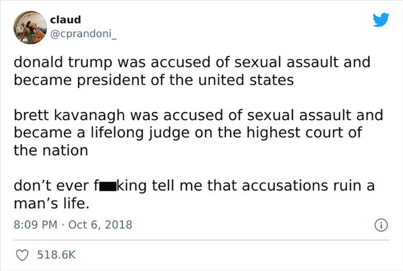Click the blue Twitter bird logo
The image size is (403, 271).
pyautogui.click(x=381, y=20)
